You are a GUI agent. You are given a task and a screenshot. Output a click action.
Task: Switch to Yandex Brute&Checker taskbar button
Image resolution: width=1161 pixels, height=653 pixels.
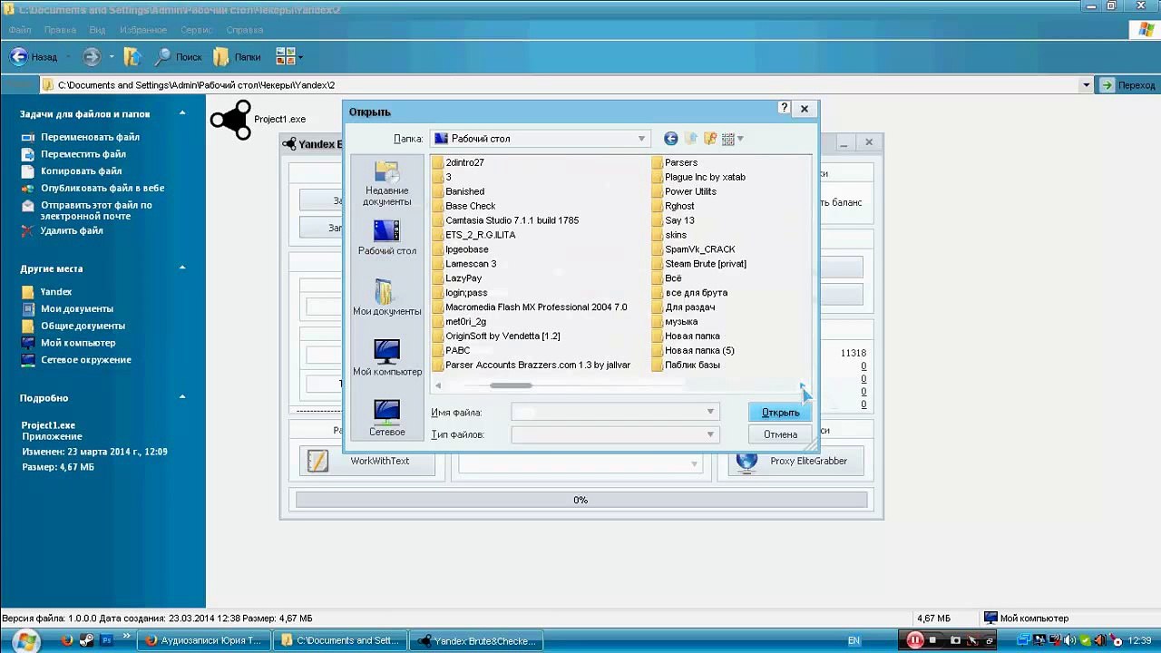click(476, 640)
